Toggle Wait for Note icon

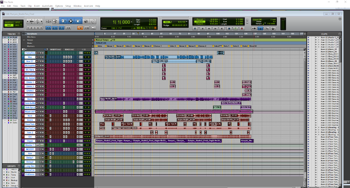(x=254, y=29)
